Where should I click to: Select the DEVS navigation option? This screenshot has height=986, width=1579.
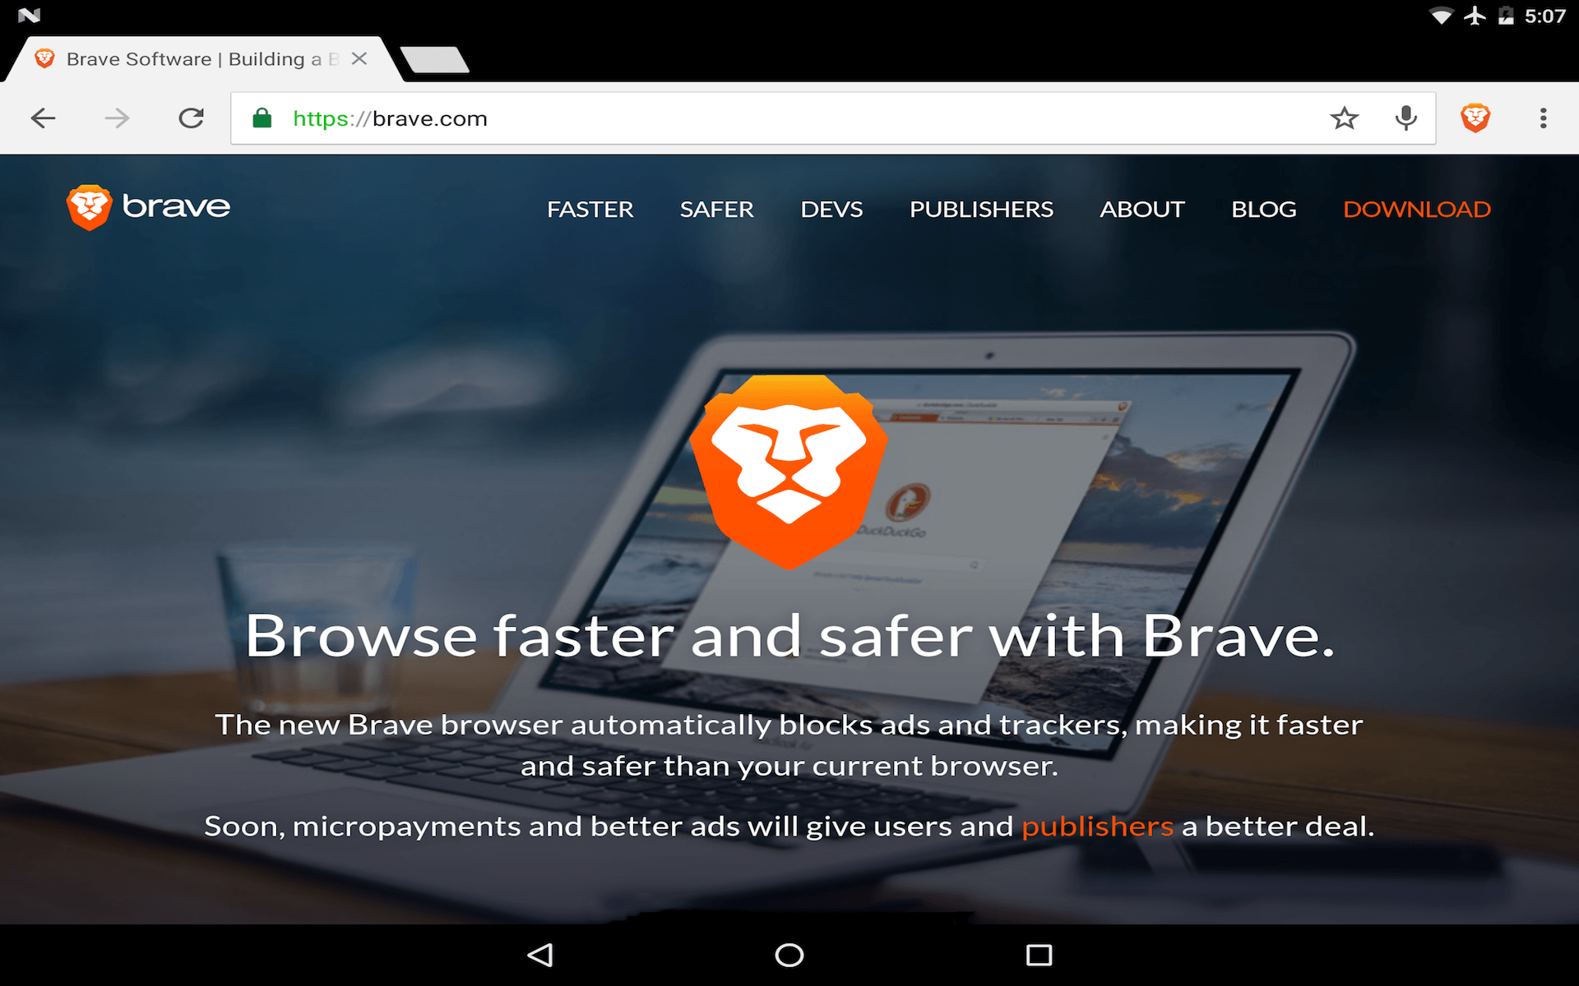click(829, 208)
